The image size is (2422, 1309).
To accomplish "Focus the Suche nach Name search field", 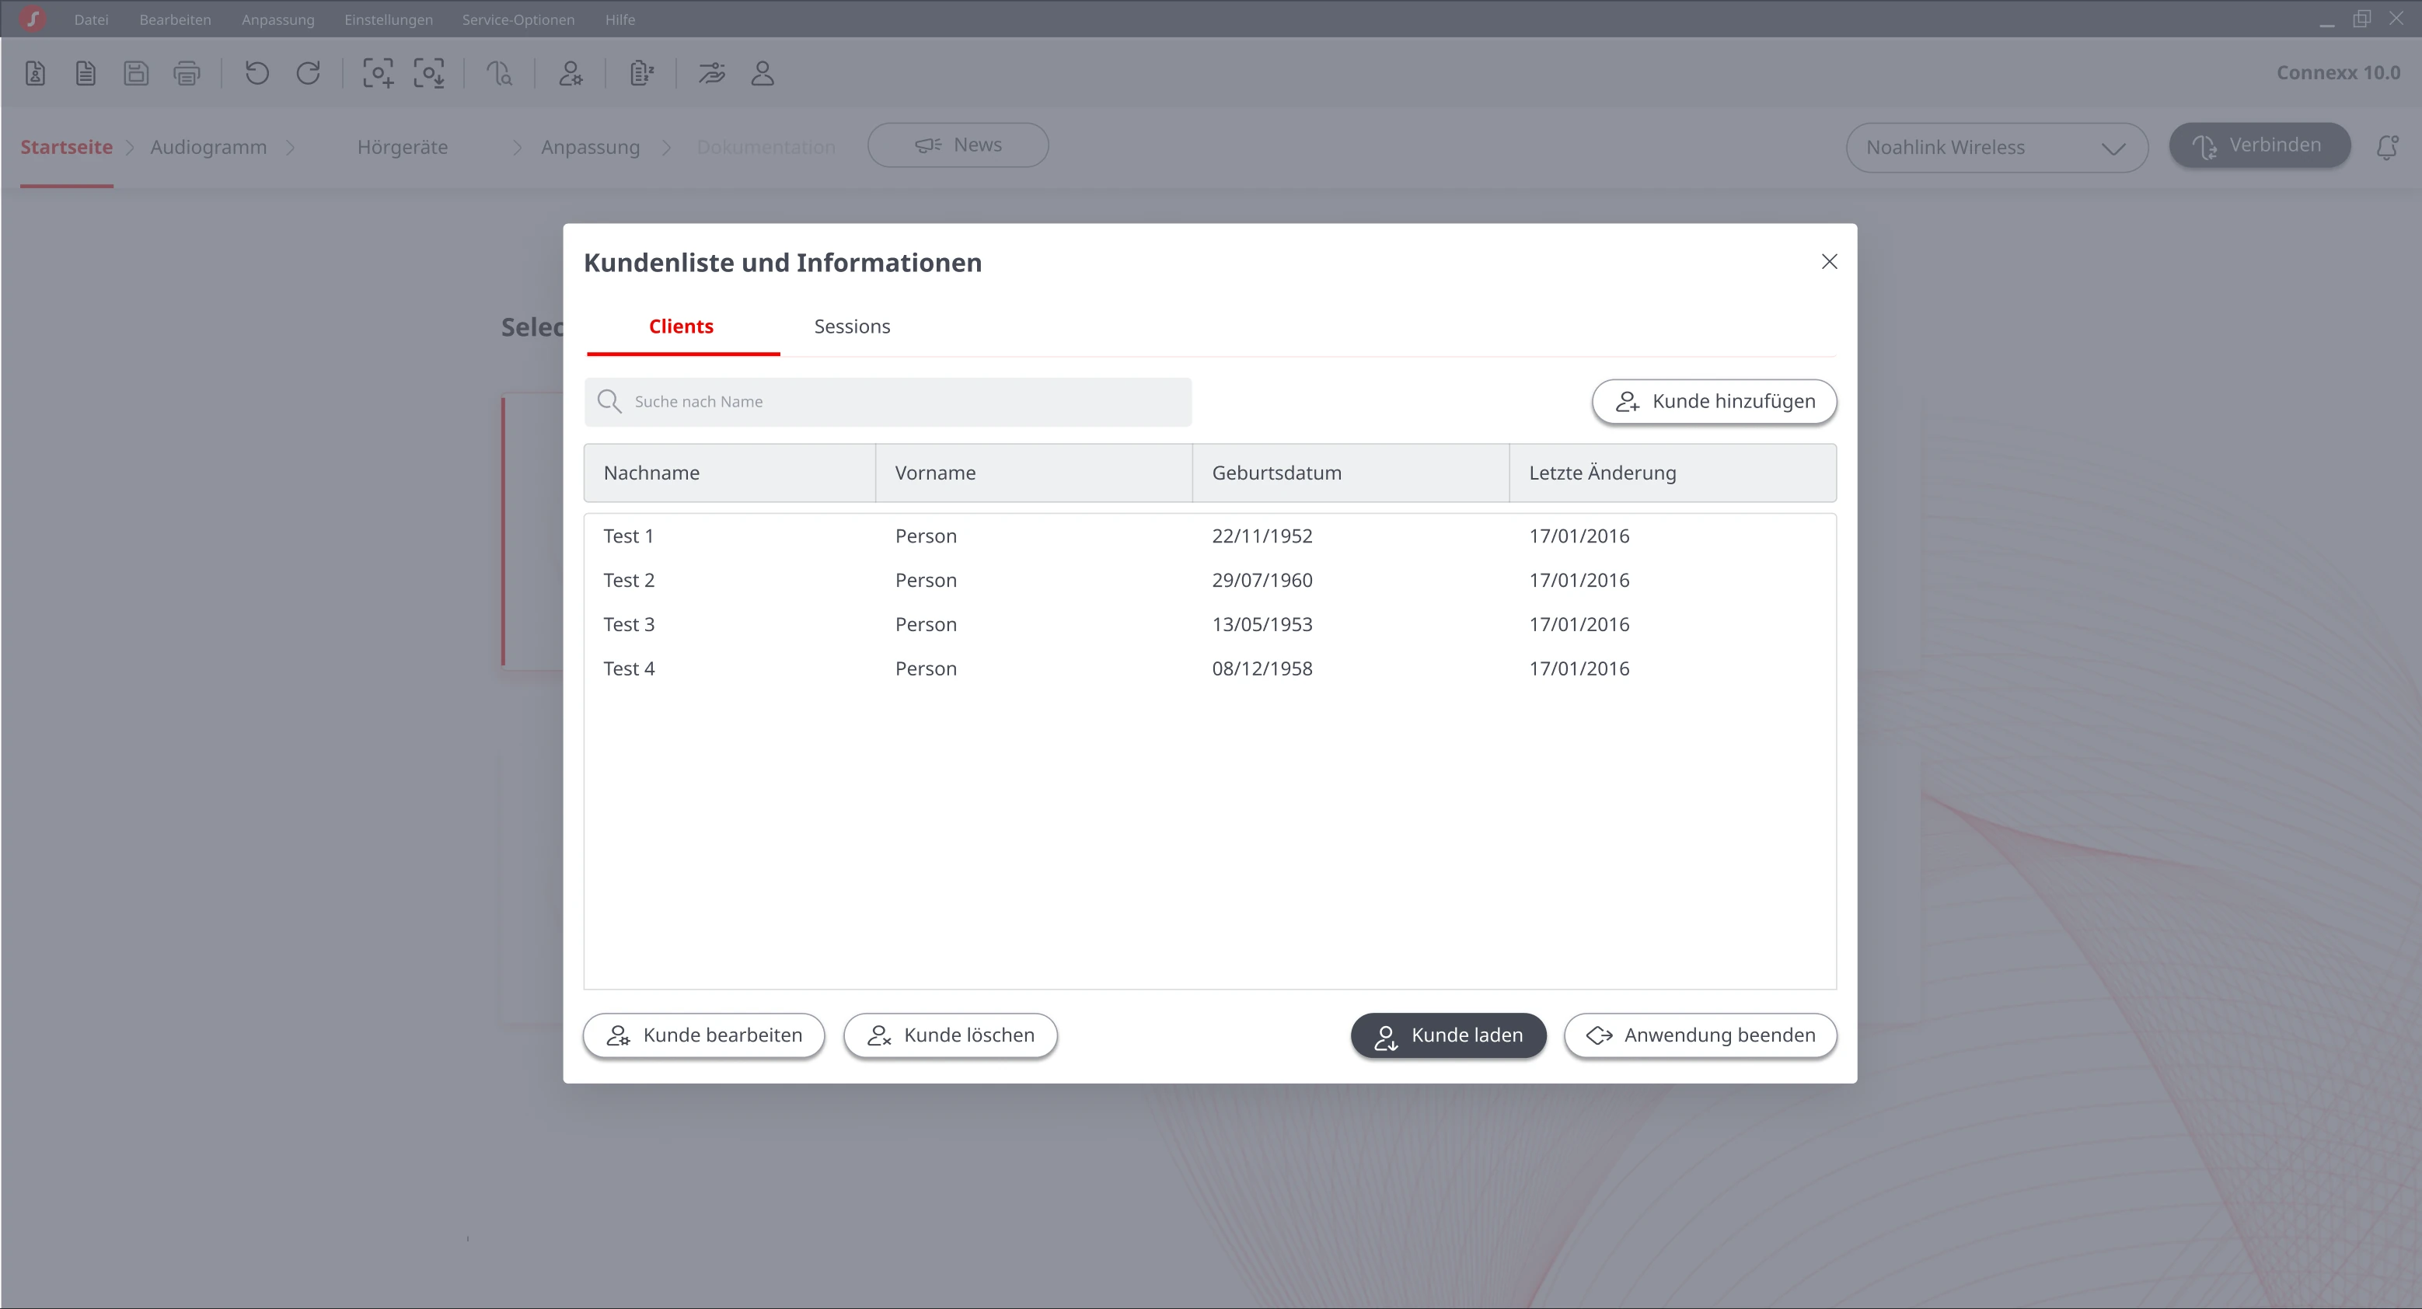I will tap(888, 402).
